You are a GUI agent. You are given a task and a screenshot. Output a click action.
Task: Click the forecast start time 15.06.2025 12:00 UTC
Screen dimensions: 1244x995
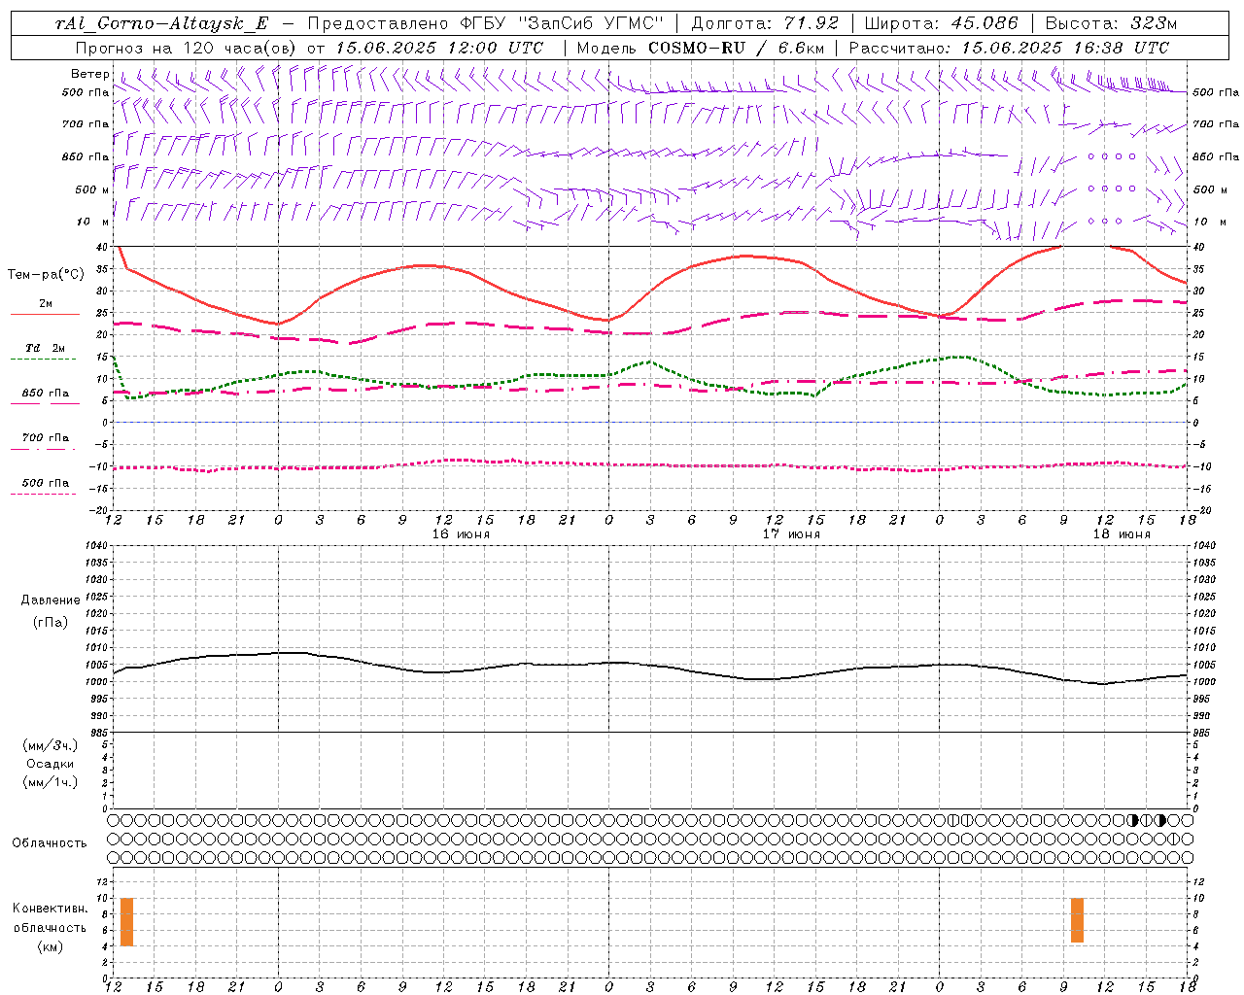[x=439, y=48]
